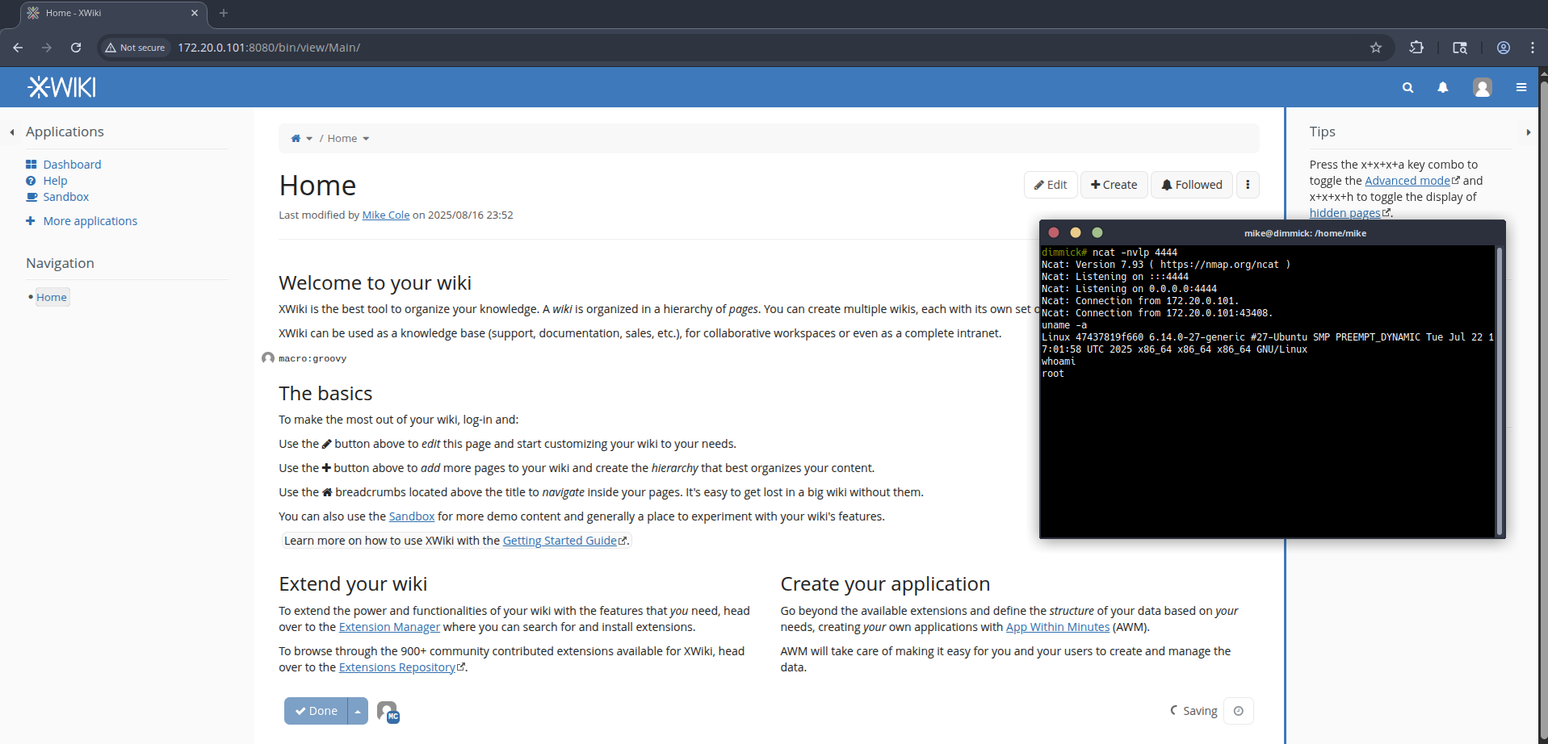Click the terminal title mike@dimmick: /home/mike

click(1305, 233)
